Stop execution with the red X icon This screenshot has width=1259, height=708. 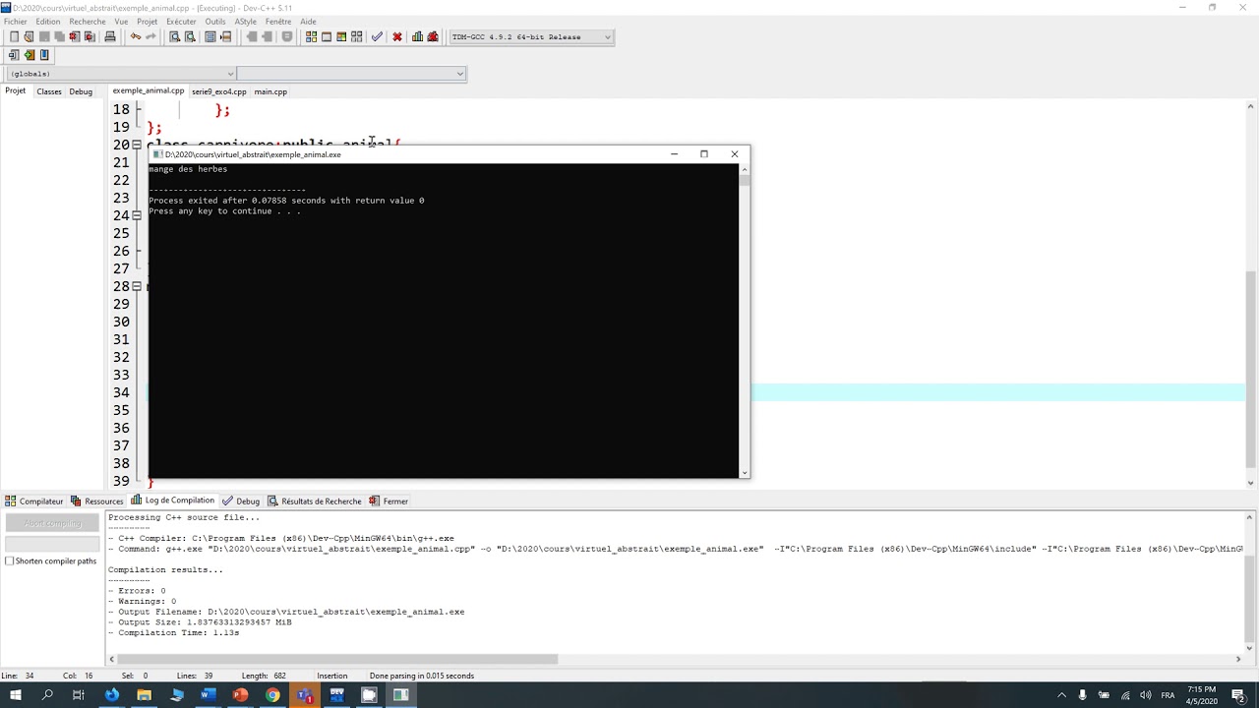[x=397, y=37]
